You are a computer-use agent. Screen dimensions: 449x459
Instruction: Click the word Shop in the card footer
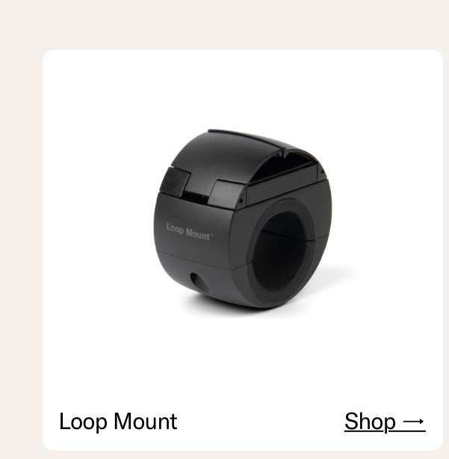pyautogui.click(x=370, y=422)
